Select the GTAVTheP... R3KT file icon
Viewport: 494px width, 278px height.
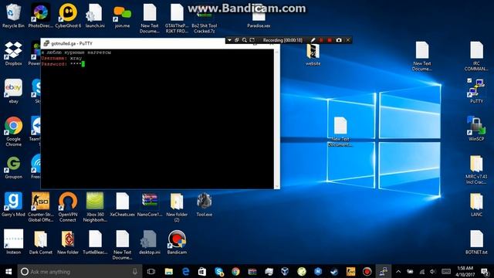177,19
